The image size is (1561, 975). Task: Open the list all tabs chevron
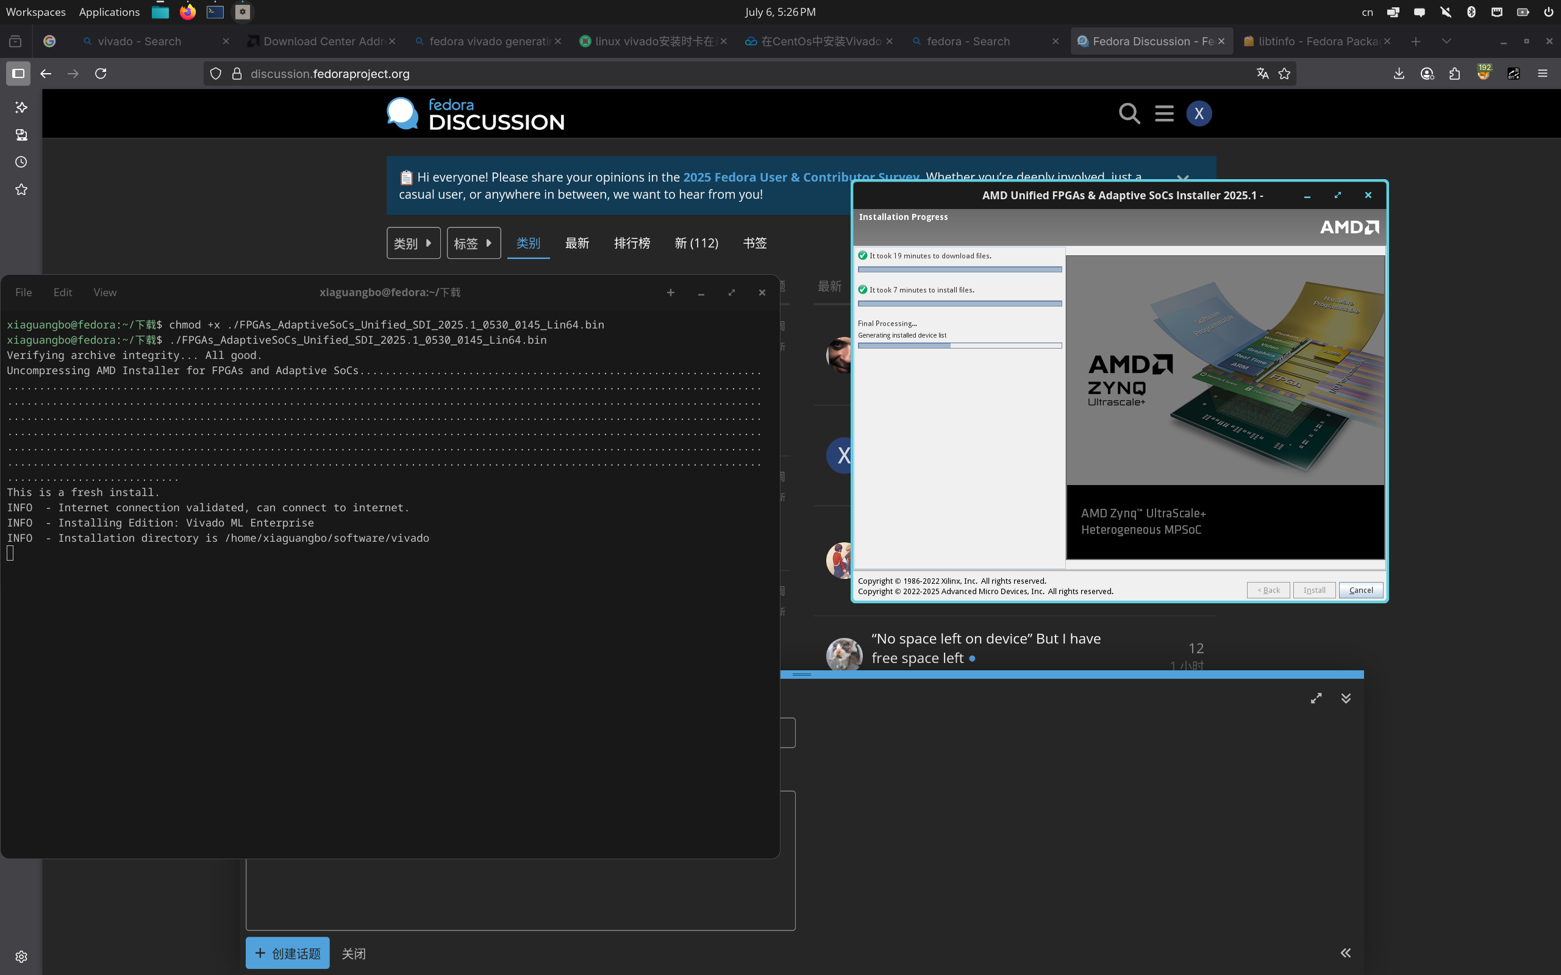tap(1446, 41)
